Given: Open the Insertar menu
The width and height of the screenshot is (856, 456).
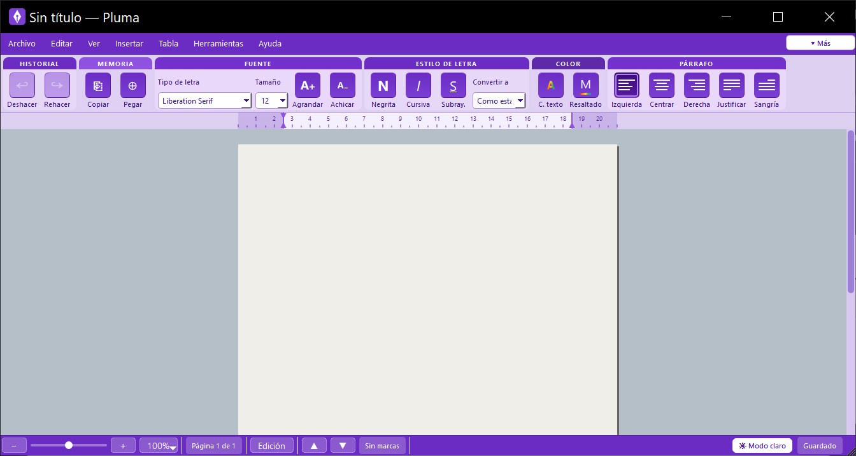Looking at the screenshot, I should click(129, 44).
